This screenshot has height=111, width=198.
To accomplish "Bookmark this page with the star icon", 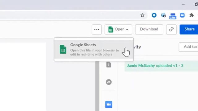I will [x=142, y=15].
